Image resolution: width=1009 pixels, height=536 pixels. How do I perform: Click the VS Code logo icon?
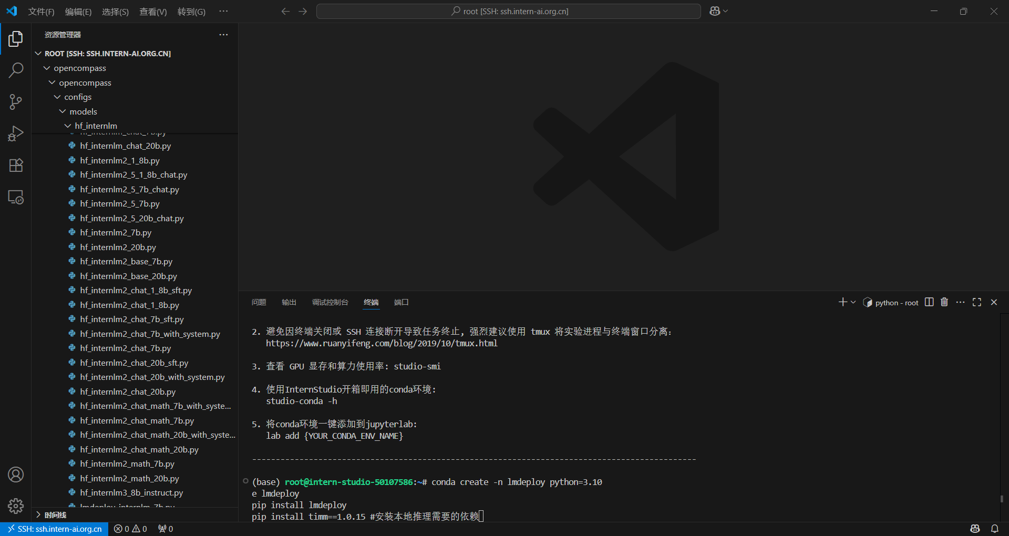tap(12, 11)
